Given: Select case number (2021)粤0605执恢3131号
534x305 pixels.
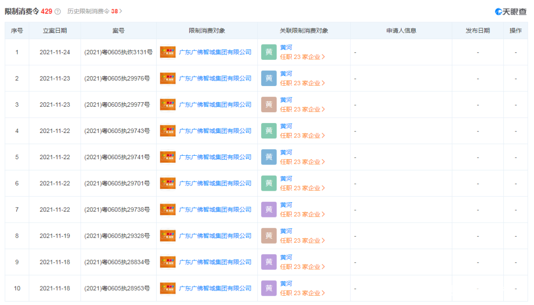Looking at the screenshot, I should pos(118,52).
